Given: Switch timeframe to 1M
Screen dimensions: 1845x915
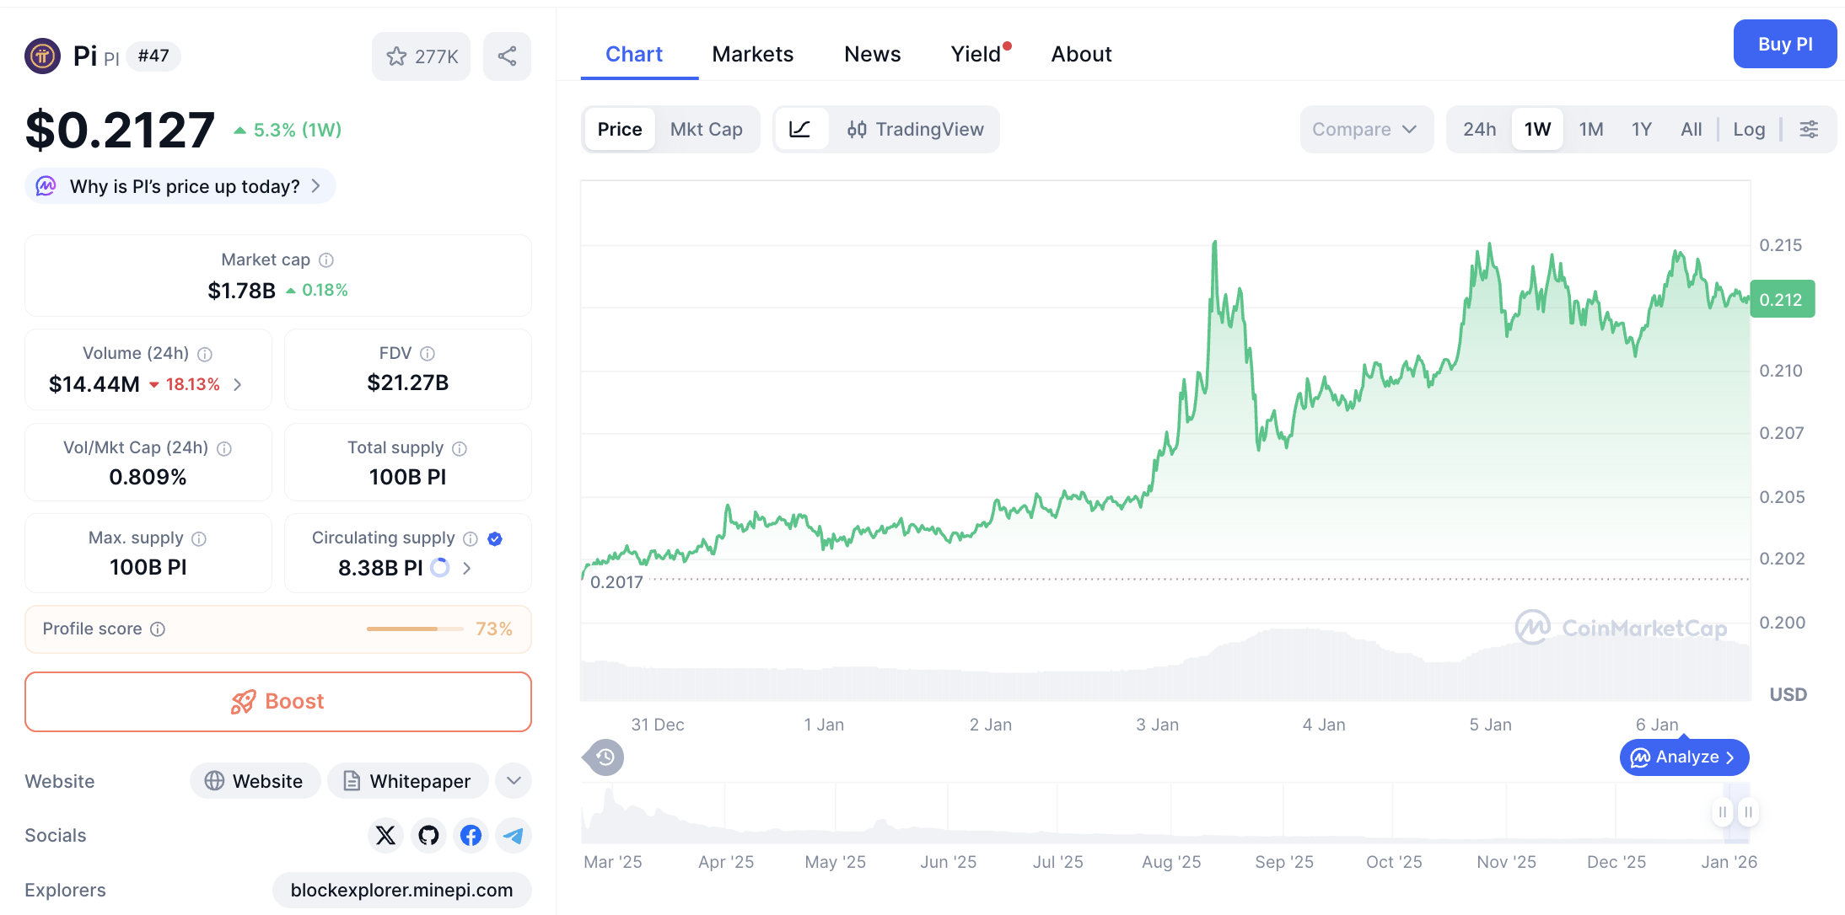Looking at the screenshot, I should (x=1590, y=129).
